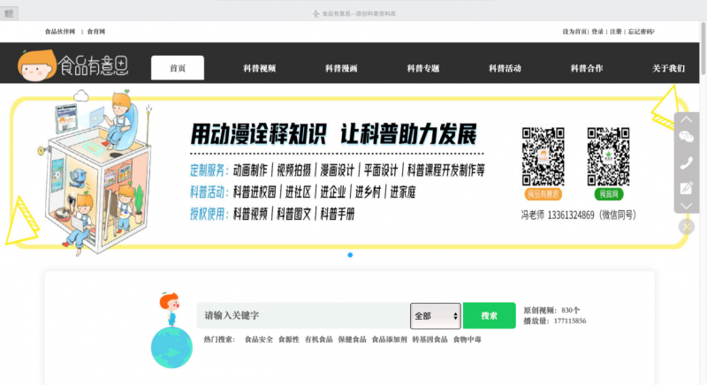Close the floating sidebar with the X button

(x=687, y=227)
